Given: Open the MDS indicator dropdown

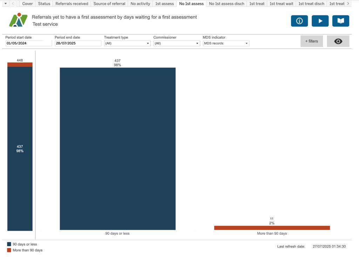Looking at the screenshot, I should click(226, 43).
